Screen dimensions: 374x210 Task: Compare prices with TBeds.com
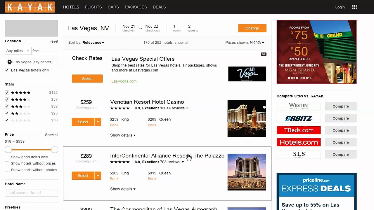point(341,130)
